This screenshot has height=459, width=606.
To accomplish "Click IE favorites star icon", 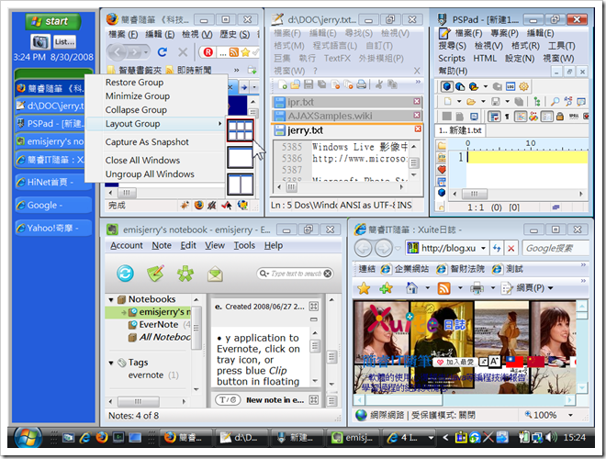I will [364, 288].
